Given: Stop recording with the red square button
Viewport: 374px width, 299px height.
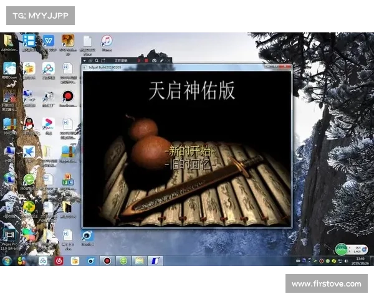Looking at the screenshot, I should (146, 60).
